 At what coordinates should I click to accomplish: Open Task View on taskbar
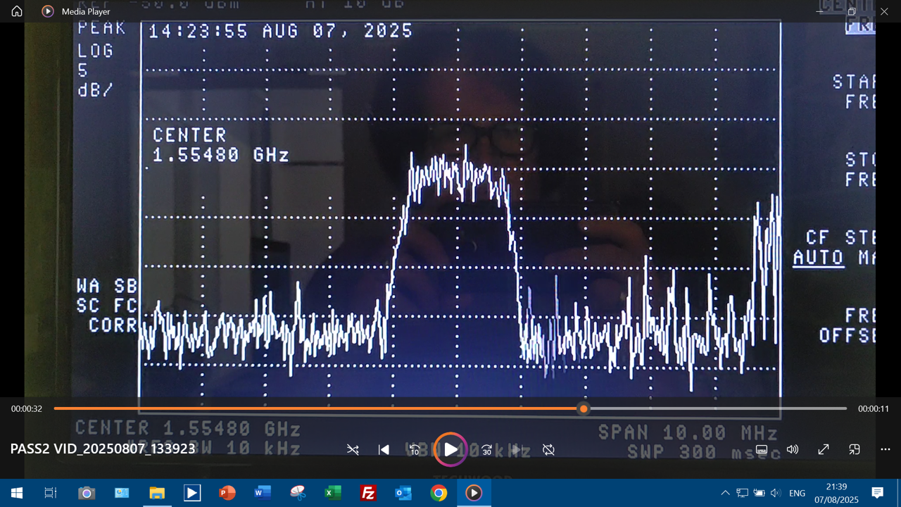(51, 493)
